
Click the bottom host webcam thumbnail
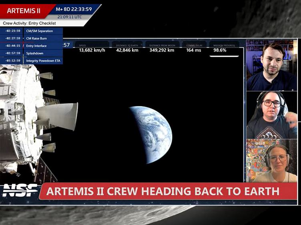pos(271,161)
